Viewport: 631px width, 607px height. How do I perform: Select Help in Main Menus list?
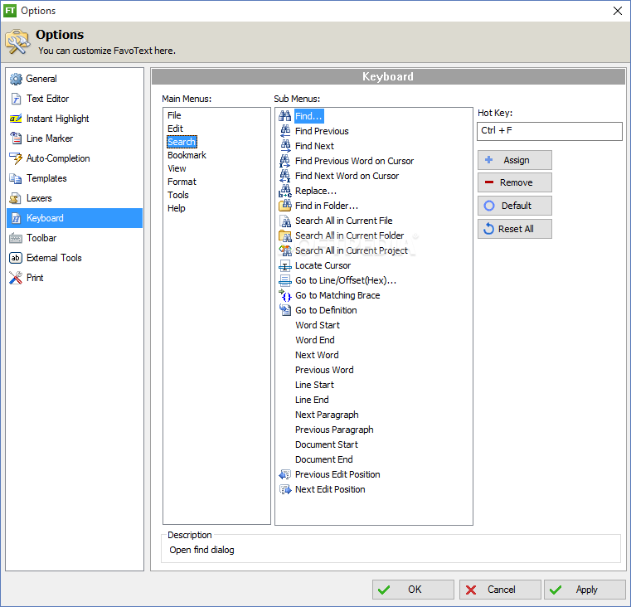177,208
